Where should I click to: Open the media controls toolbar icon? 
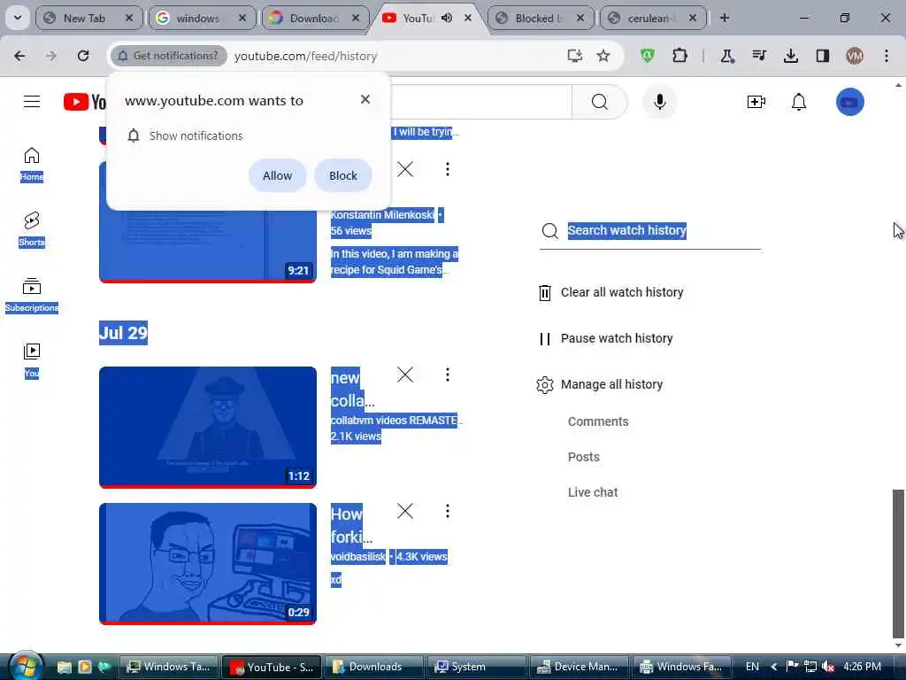[x=759, y=56]
